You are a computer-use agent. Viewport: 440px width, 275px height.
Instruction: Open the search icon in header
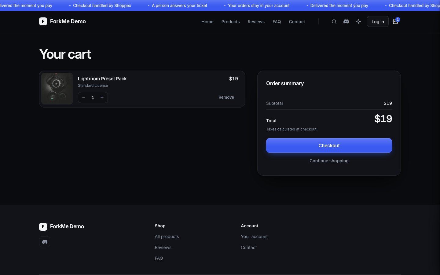[x=334, y=22]
